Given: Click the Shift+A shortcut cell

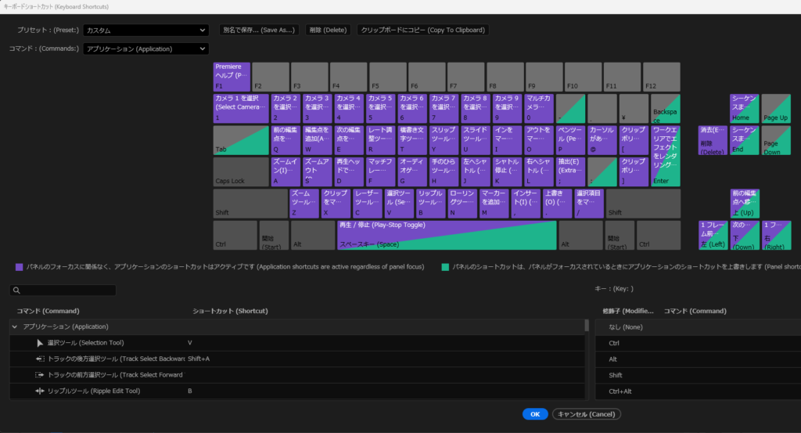Looking at the screenshot, I should [x=199, y=359].
